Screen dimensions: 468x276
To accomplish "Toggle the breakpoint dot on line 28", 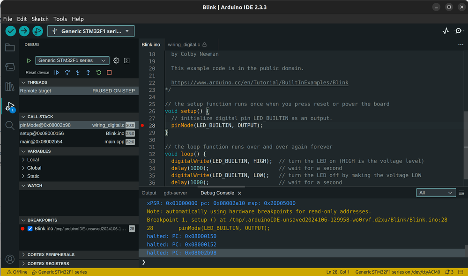I will [x=142, y=126].
